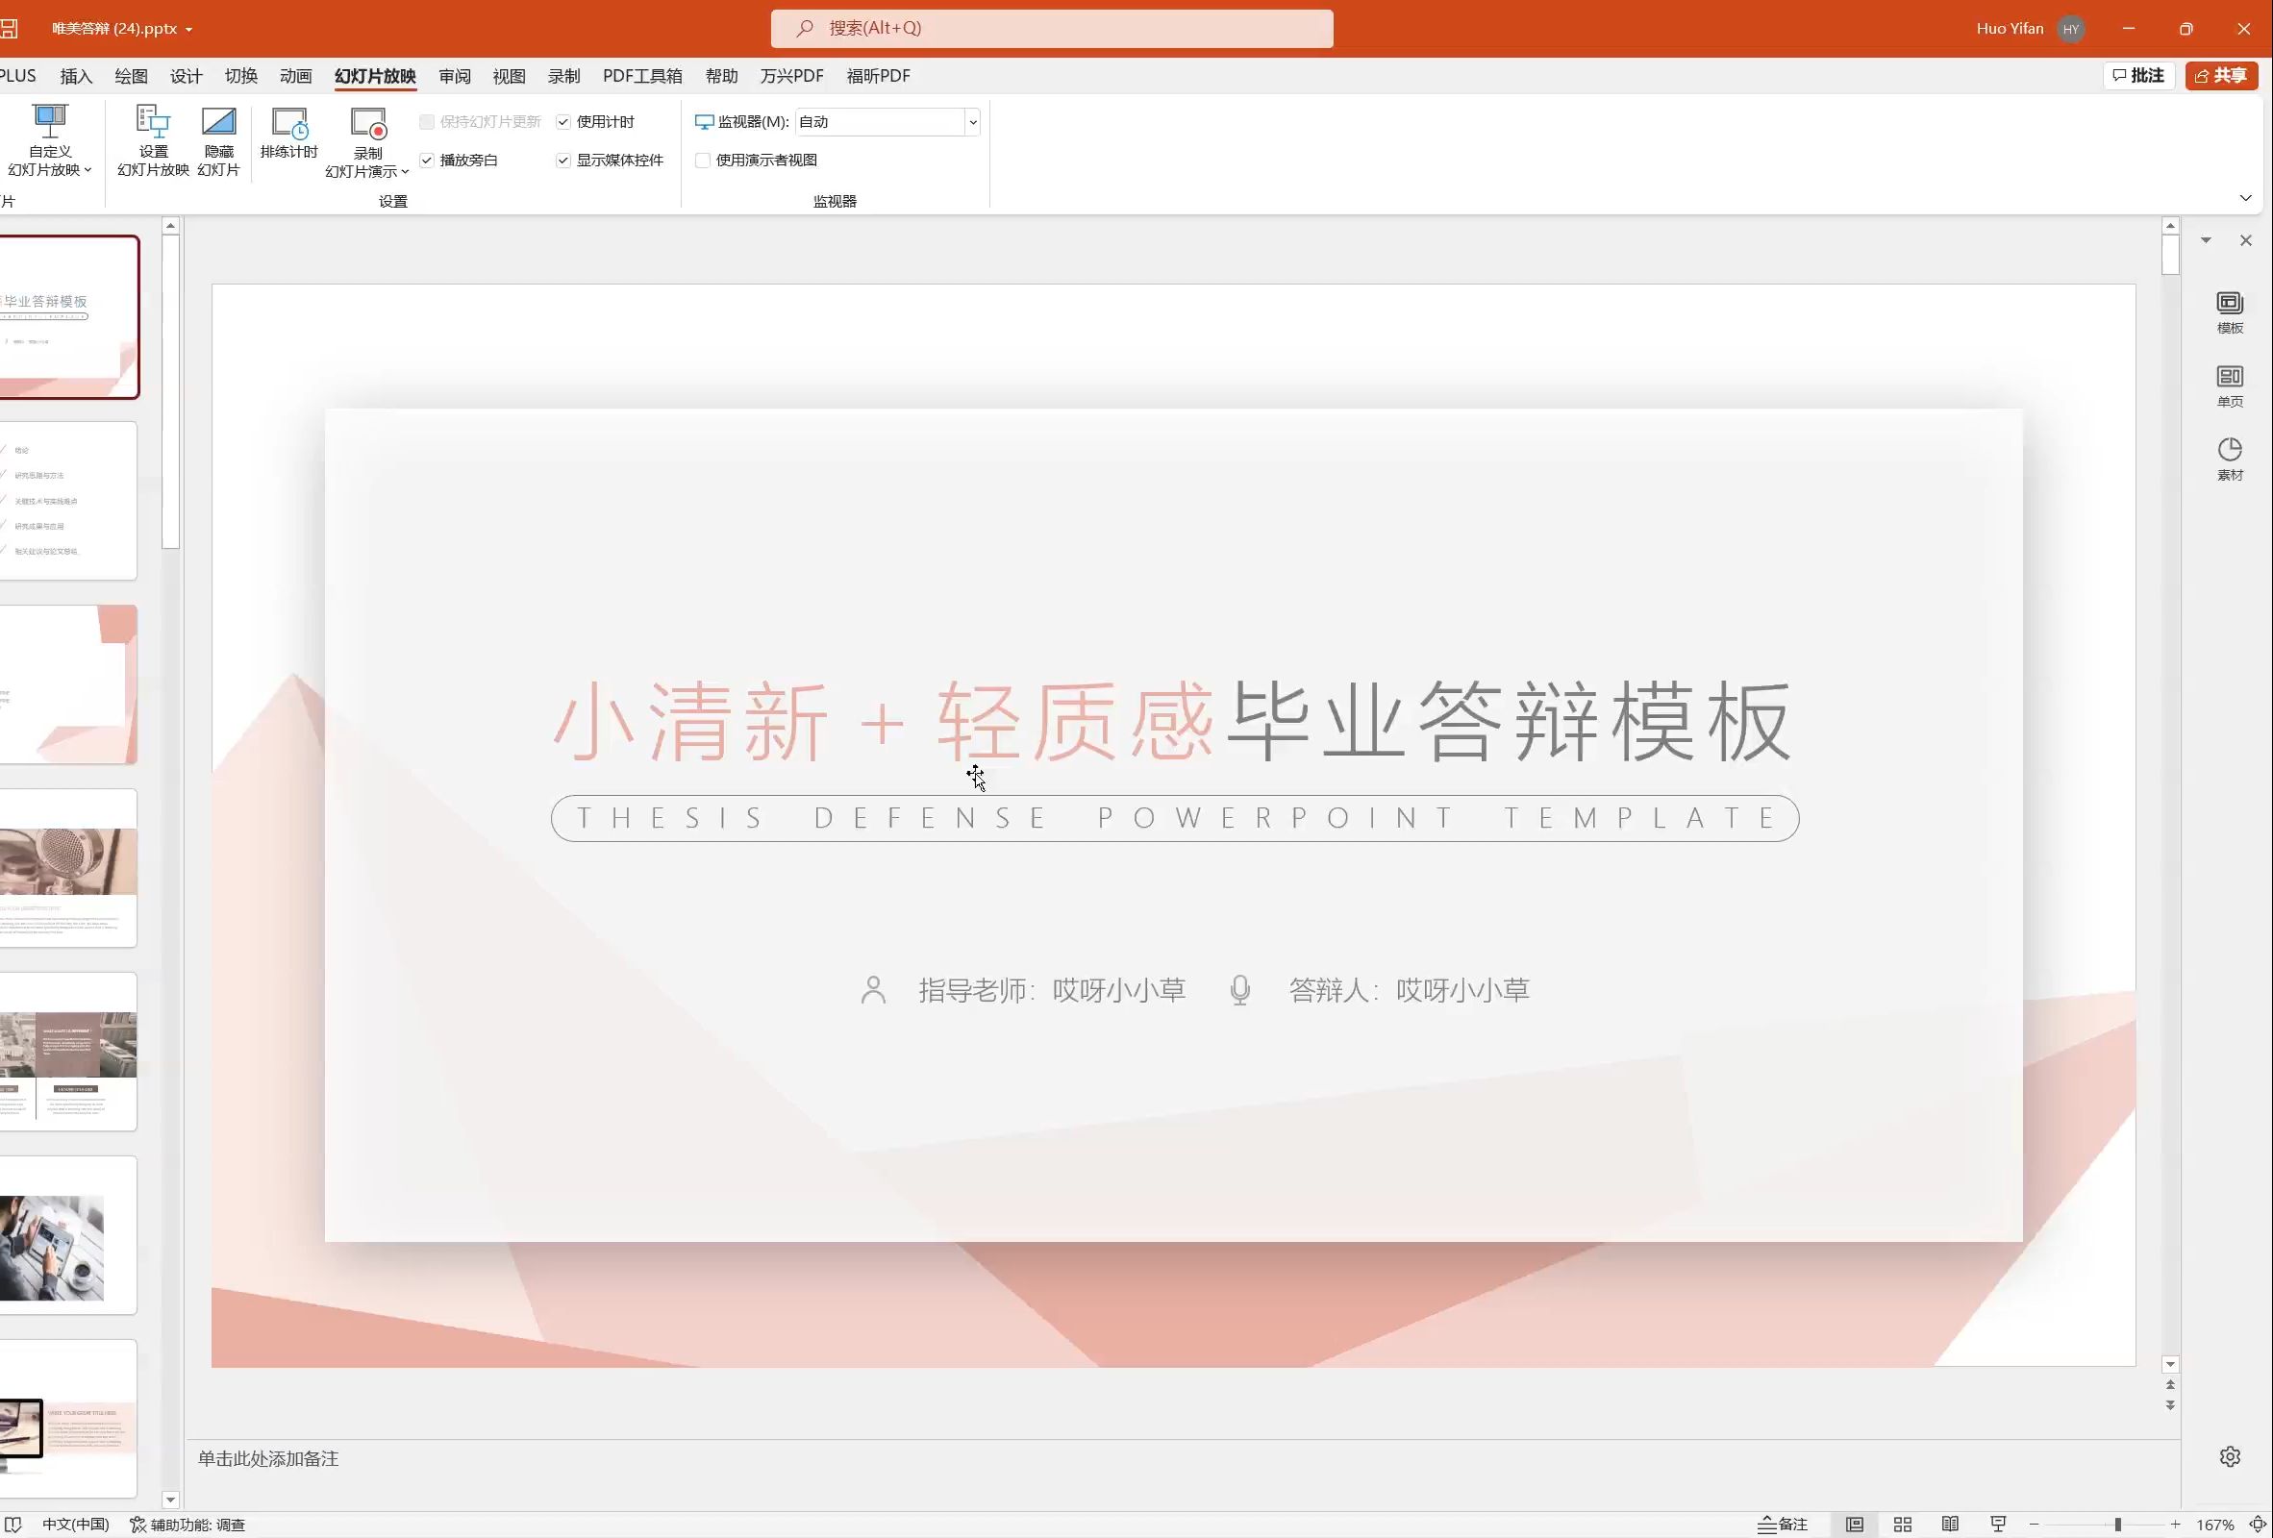Expand the 录制幻灯片演示 dropdown arrow
This screenshot has height=1538, width=2273.
coord(407,171)
